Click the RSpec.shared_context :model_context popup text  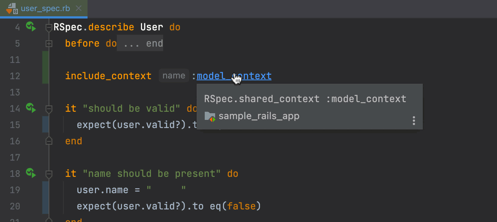click(x=305, y=99)
